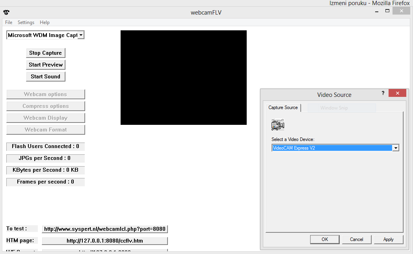Click the KBytes per Second readout

coord(46,170)
